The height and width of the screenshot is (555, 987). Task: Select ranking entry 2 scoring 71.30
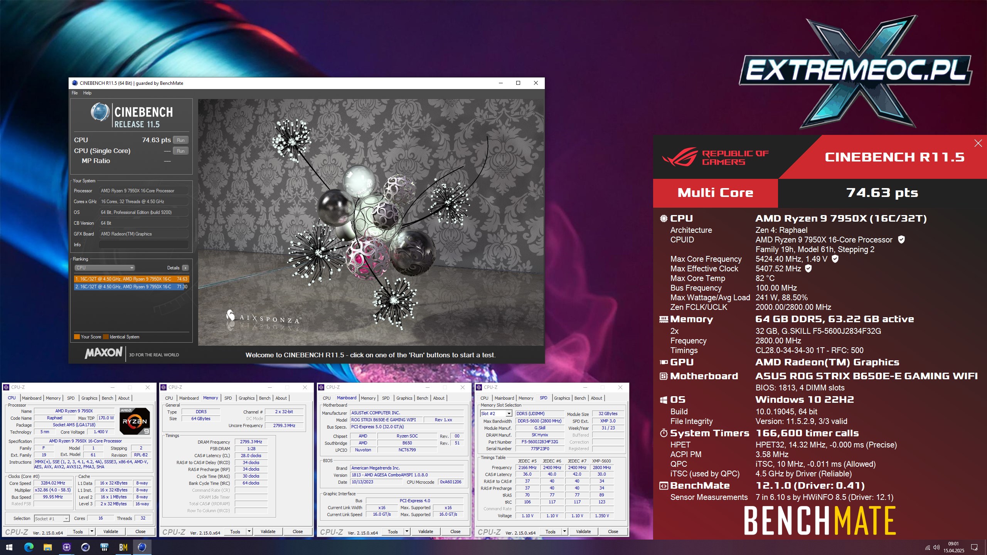click(131, 287)
